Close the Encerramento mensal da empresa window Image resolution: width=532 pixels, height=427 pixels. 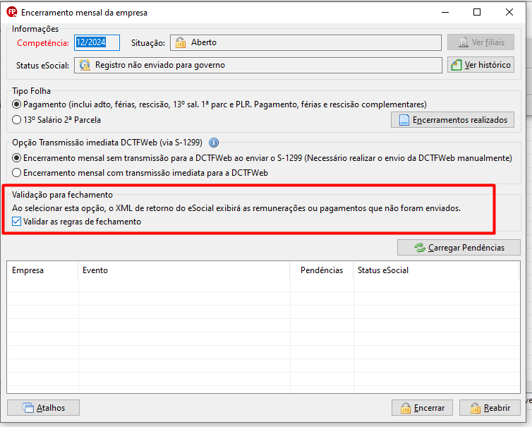(509, 12)
